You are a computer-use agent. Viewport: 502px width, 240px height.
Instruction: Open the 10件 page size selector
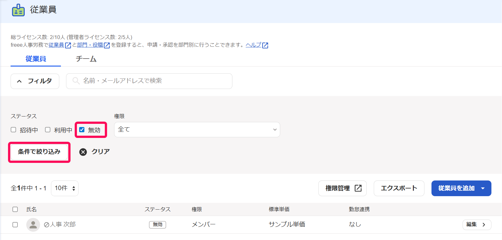point(65,188)
